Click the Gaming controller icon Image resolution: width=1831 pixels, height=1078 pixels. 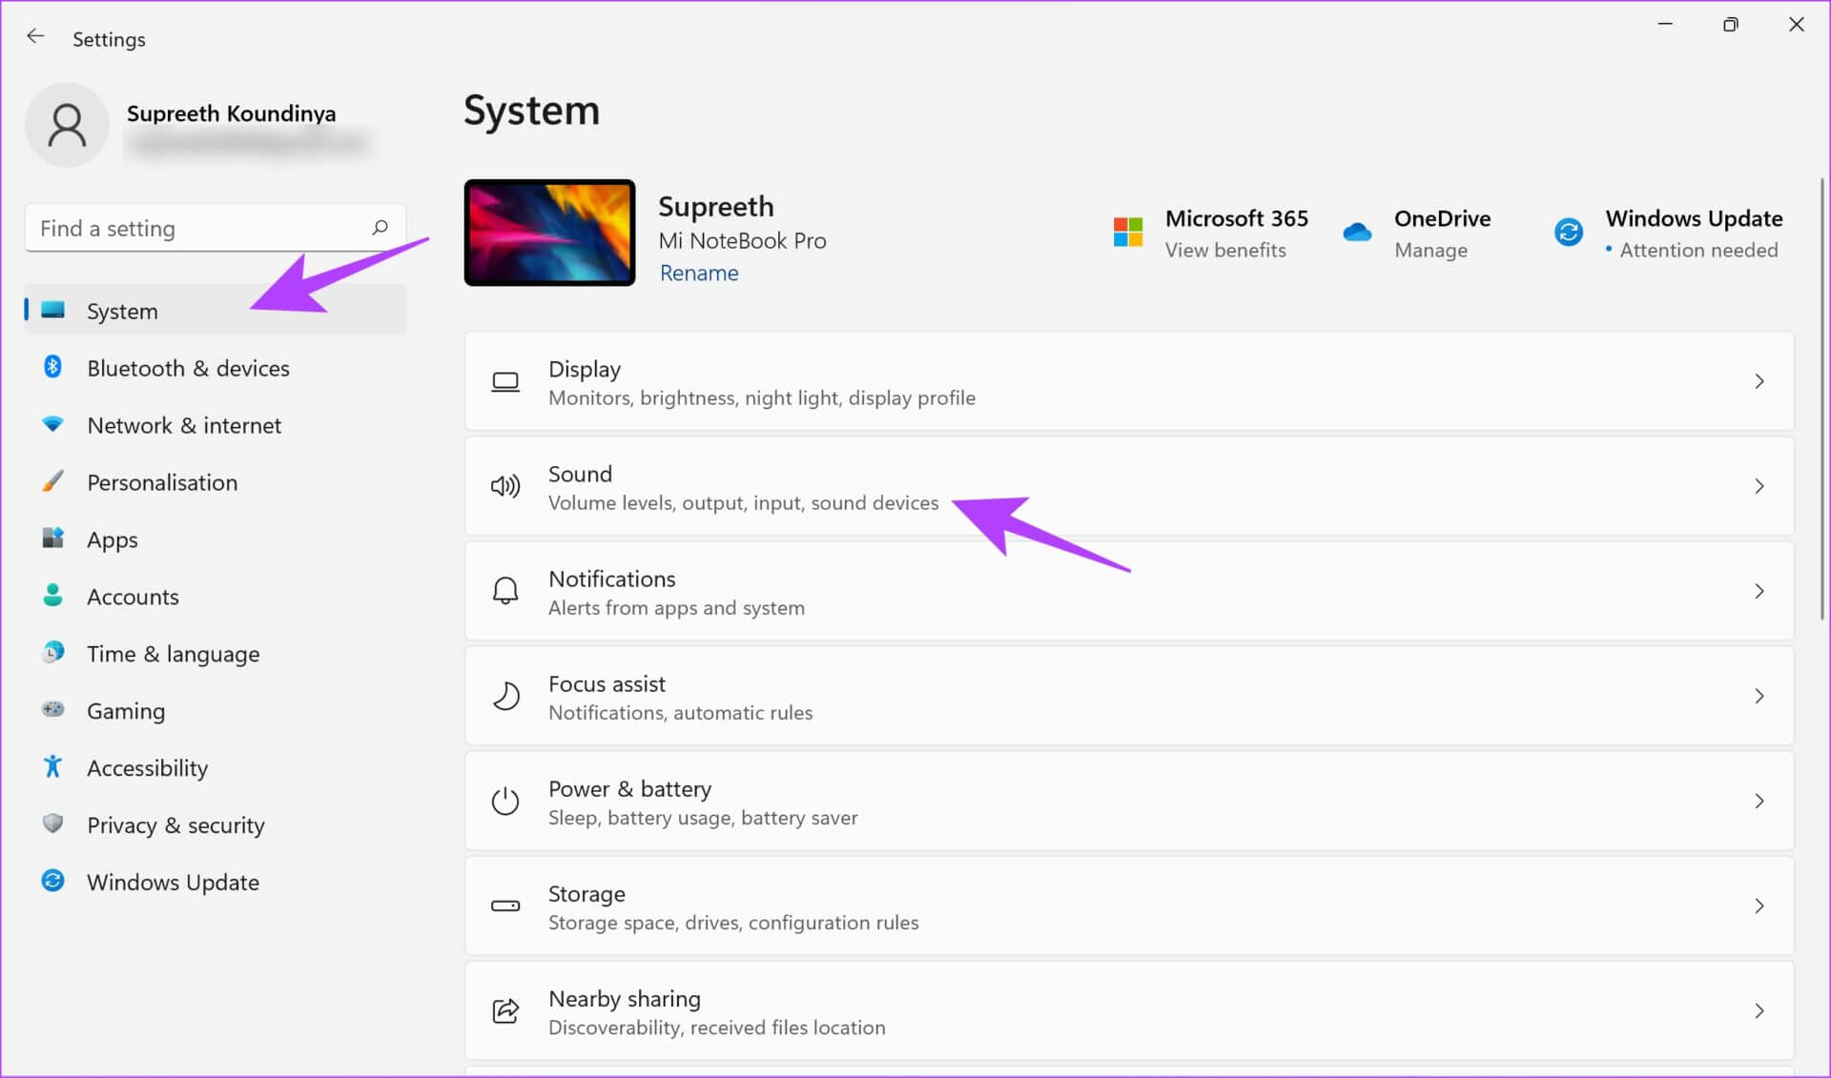[53, 710]
